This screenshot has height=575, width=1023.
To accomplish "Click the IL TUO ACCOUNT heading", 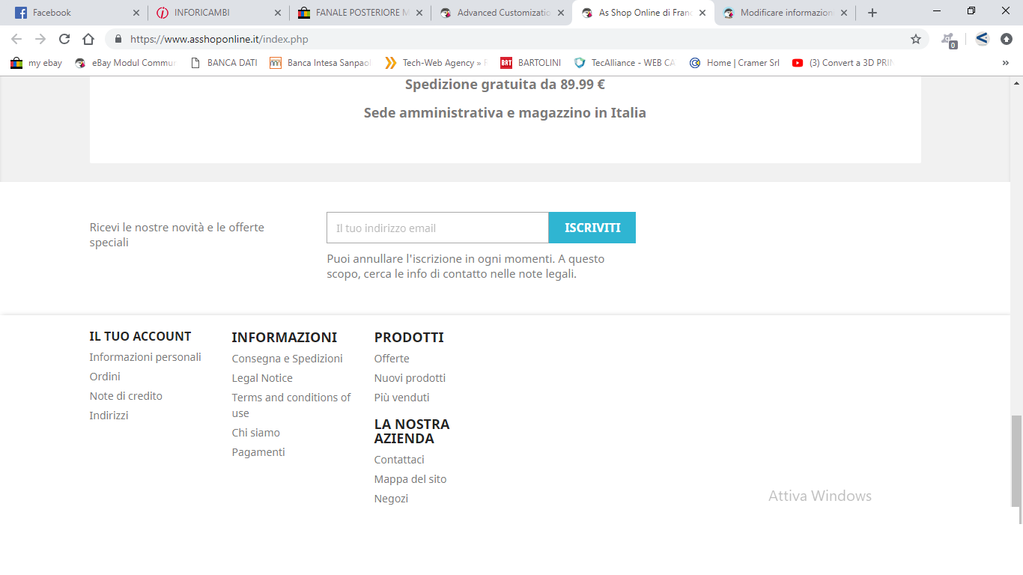I will [140, 336].
